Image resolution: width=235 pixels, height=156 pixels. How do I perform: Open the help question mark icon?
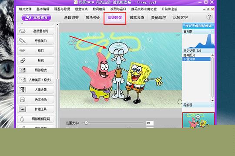(x=209, y=17)
